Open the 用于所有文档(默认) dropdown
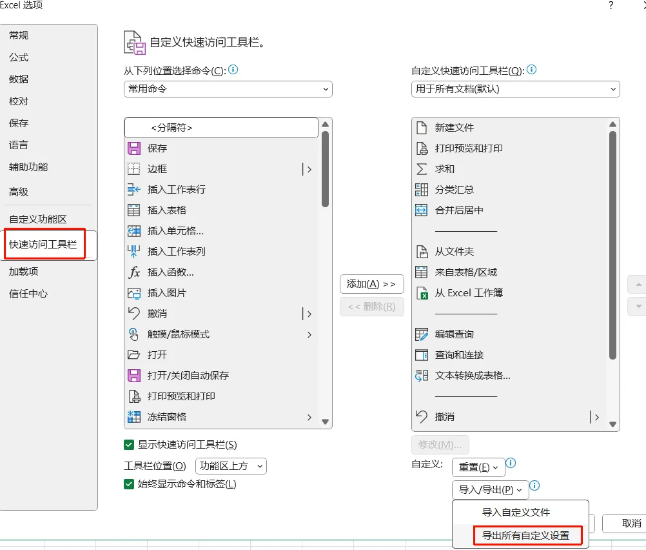This screenshot has height=550, width=646. [515, 89]
